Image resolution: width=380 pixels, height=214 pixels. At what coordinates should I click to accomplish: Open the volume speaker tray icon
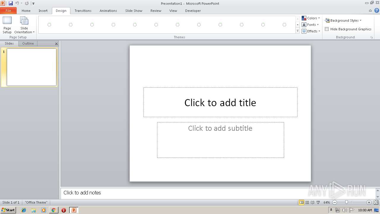click(344, 210)
